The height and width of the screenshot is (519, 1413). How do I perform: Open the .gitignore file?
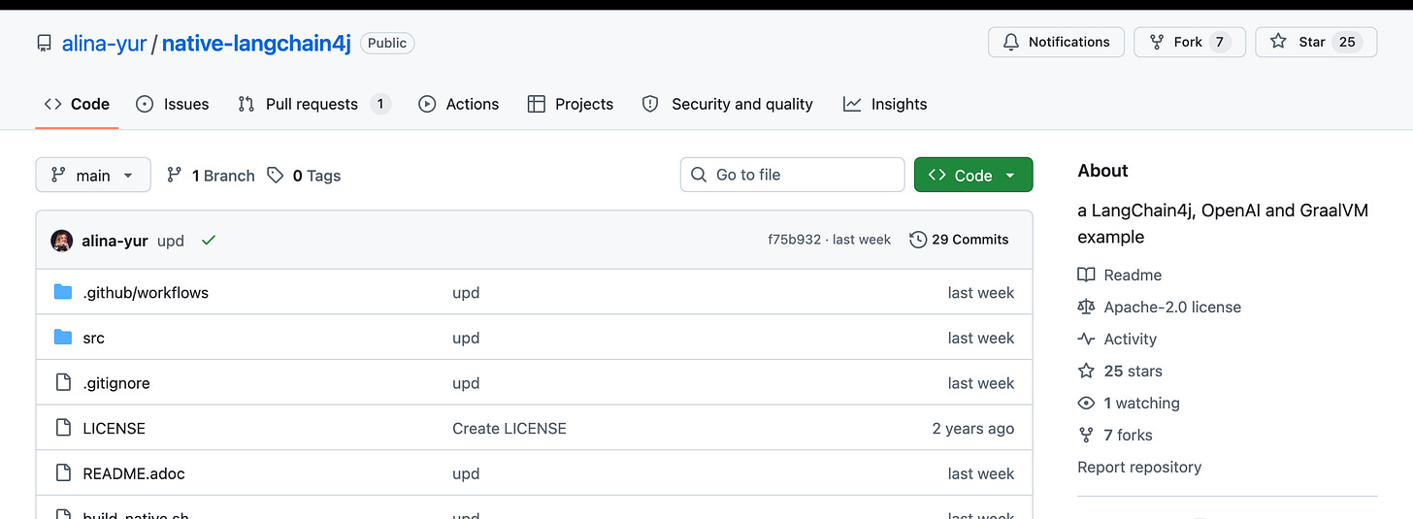[x=116, y=383]
